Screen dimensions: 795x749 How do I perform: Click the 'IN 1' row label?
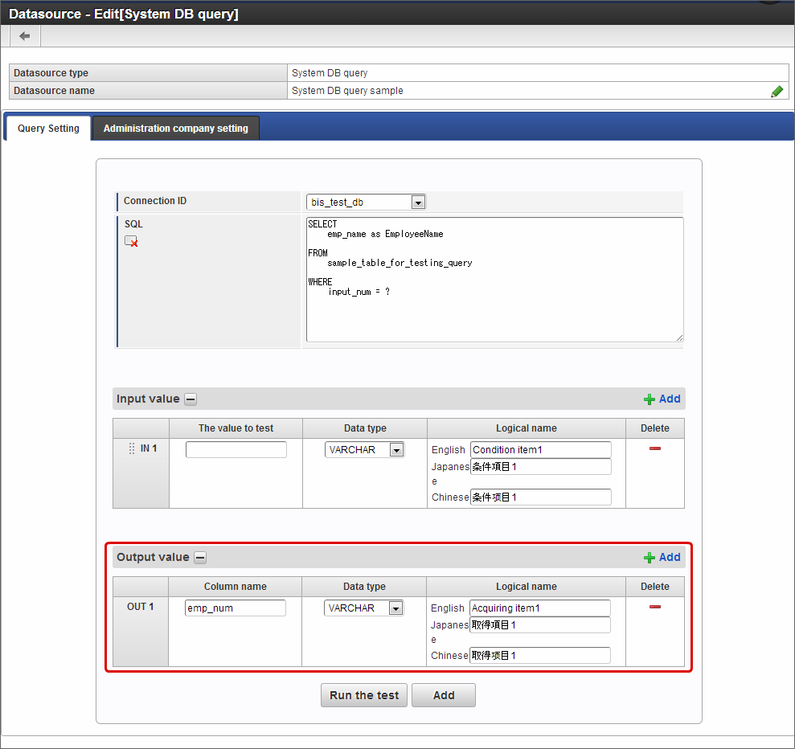pos(149,448)
